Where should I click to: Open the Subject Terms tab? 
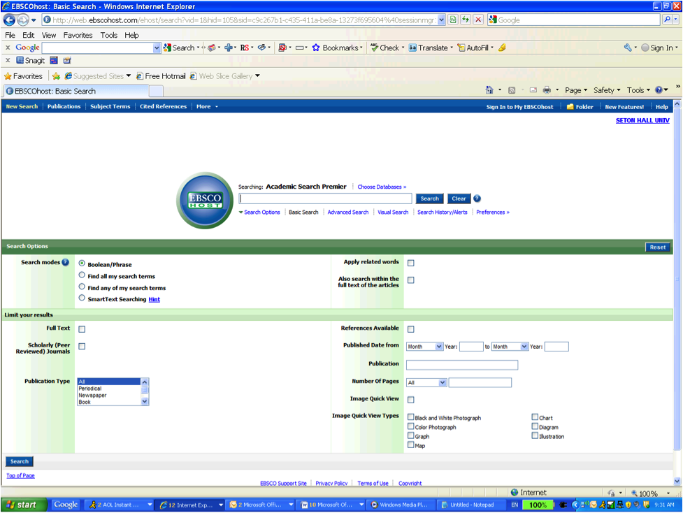[x=110, y=107]
